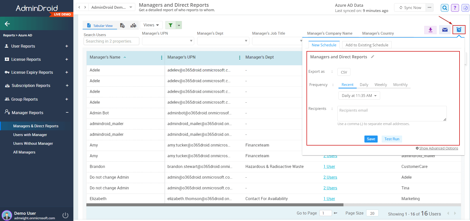This screenshot has width=470, height=221.
Task: Open filter dropdown arrow beside funnel
Action: tap(179, 25)
